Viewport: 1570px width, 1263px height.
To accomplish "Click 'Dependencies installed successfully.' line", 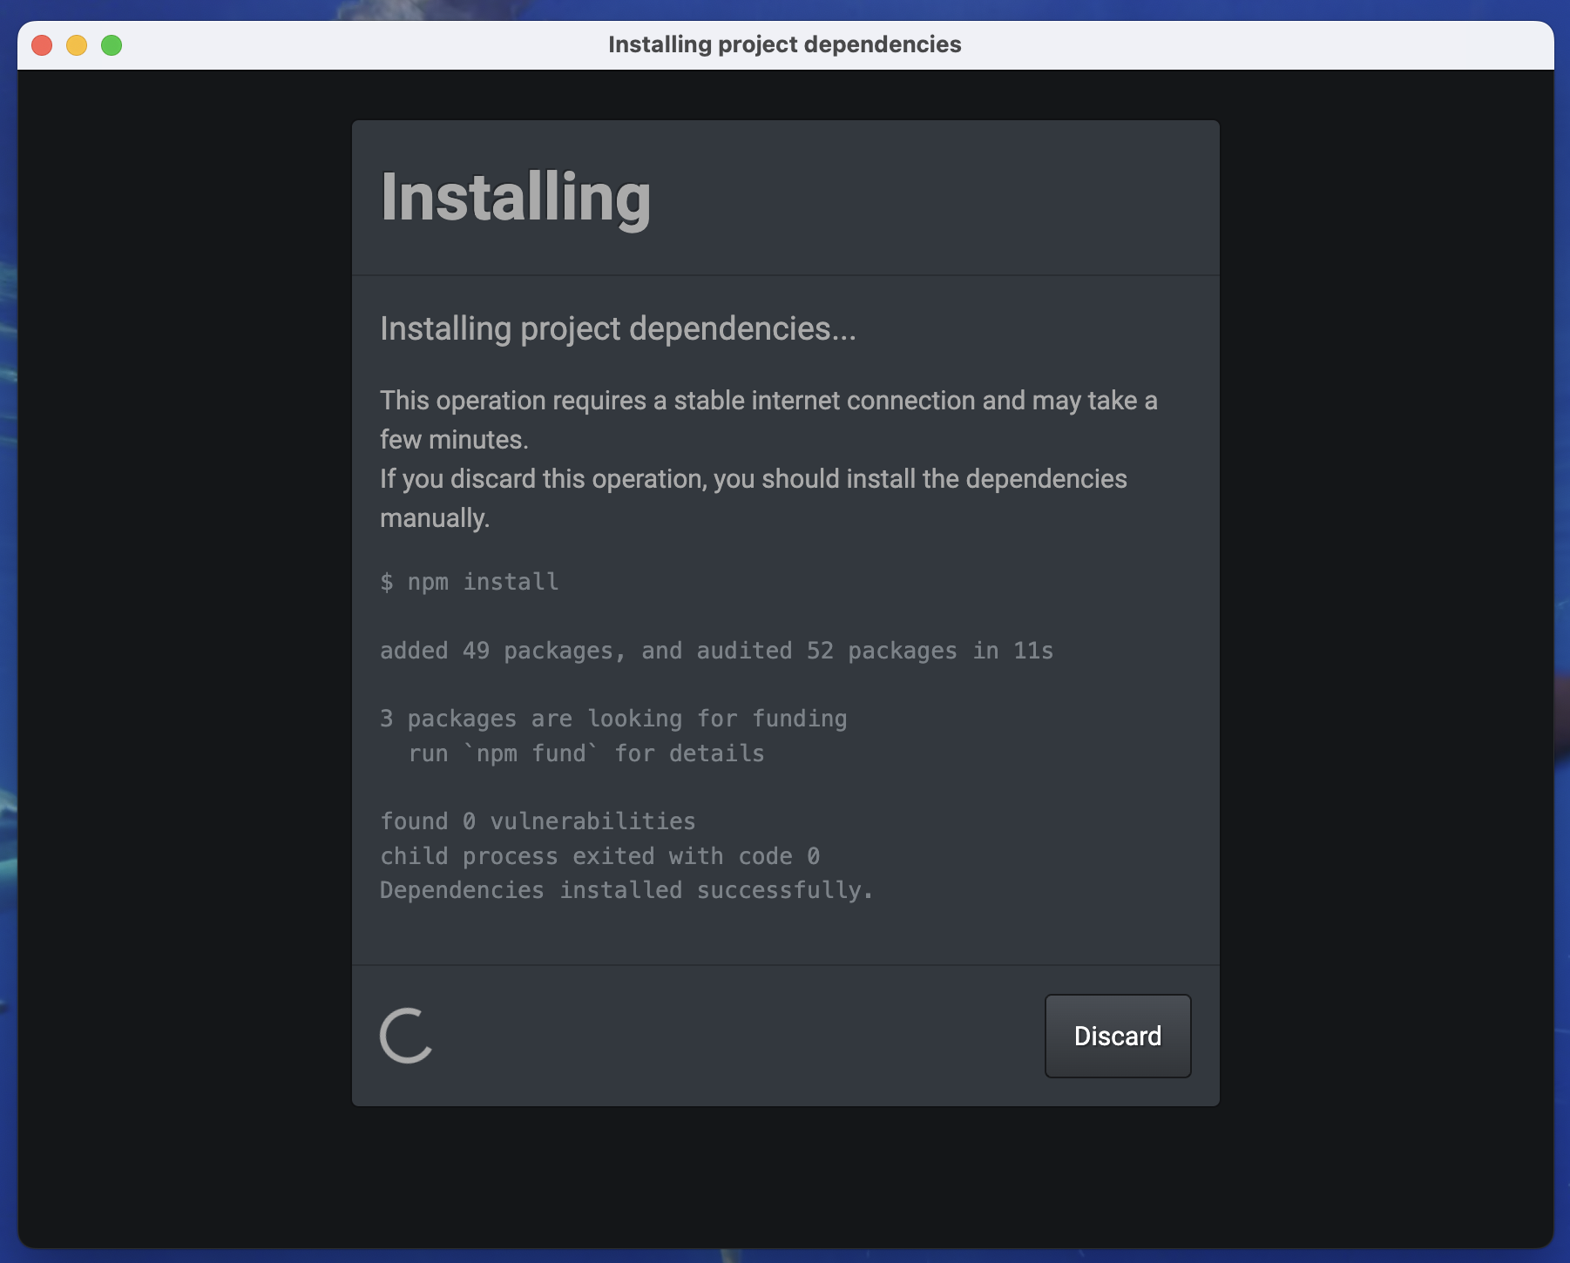I will (x=626, y=890).
